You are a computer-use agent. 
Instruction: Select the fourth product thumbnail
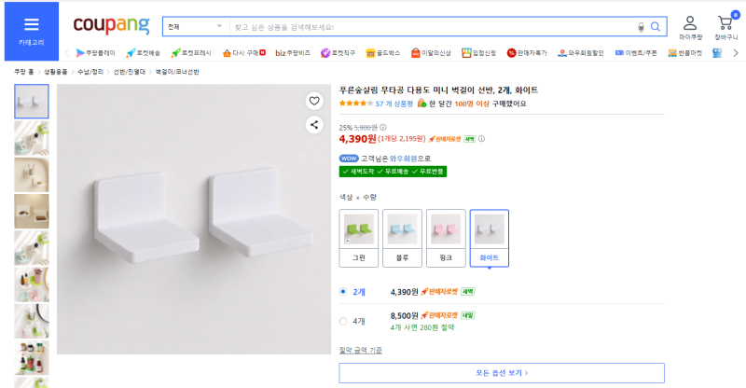[32, 211]
